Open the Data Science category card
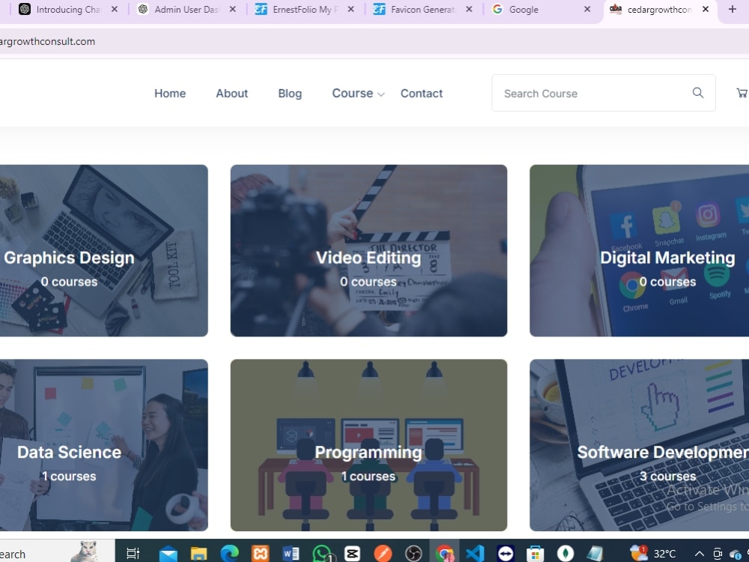 (x=103, y=445)
